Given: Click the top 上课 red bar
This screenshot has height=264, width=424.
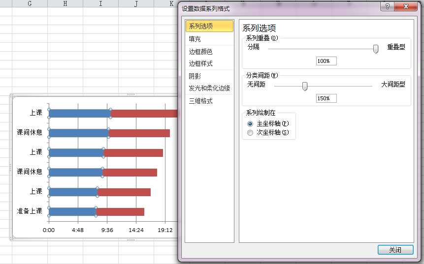Looking at the screenshot, I should pyautogui.click(x=144, y=114).
